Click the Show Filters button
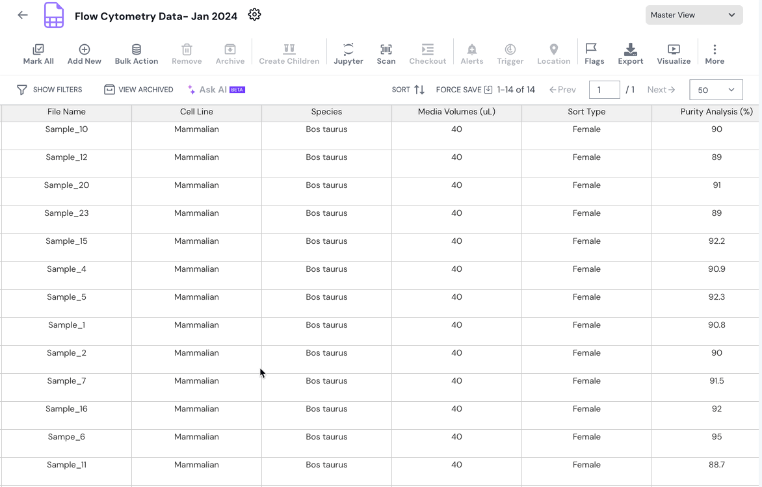 coord(49,90)
